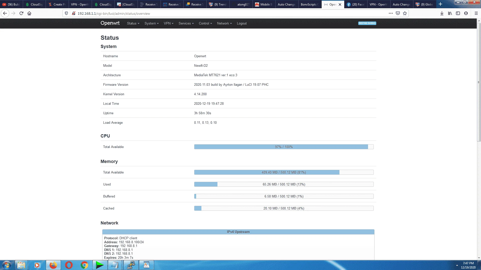
Task: Click the Buffered memory 1% bar
Action: tap(284, 196)
